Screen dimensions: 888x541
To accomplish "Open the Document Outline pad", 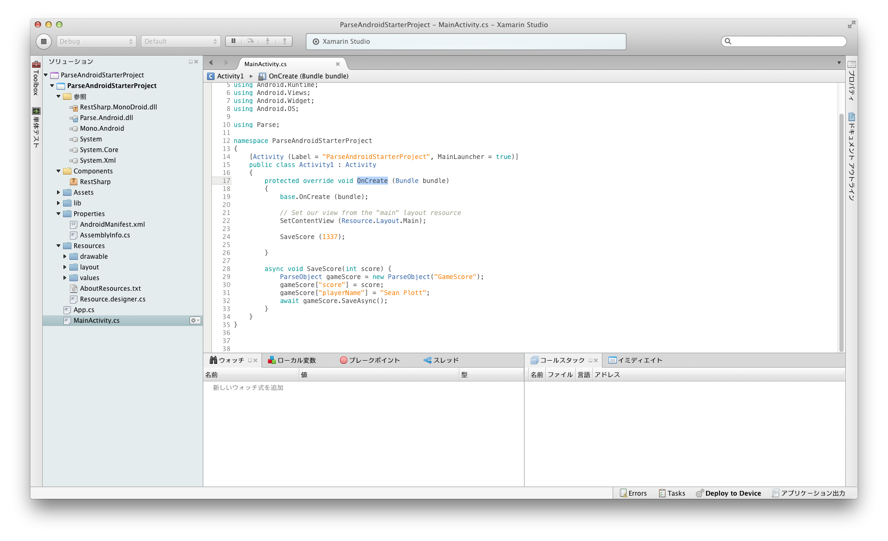I will 852,157.
